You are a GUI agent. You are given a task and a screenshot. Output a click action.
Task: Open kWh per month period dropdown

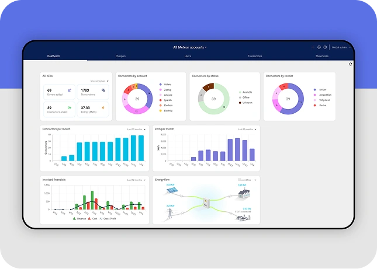click(x=247, y=129)
